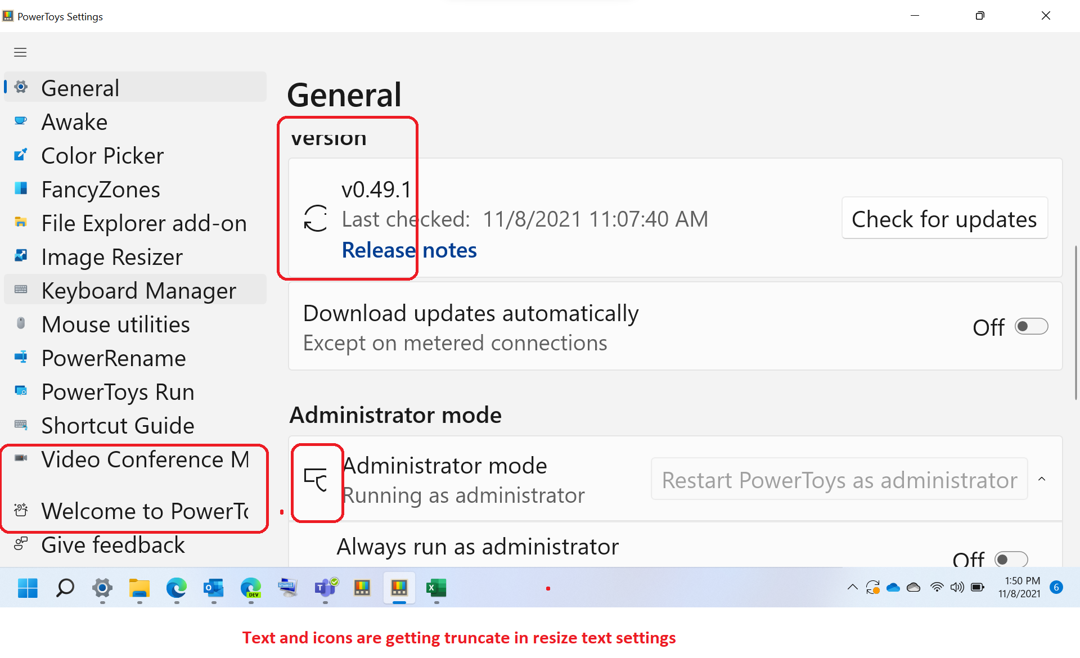1080x658 pixels.
Task: Click the Color Picker eyedropper icon
Action: (21, 155)
